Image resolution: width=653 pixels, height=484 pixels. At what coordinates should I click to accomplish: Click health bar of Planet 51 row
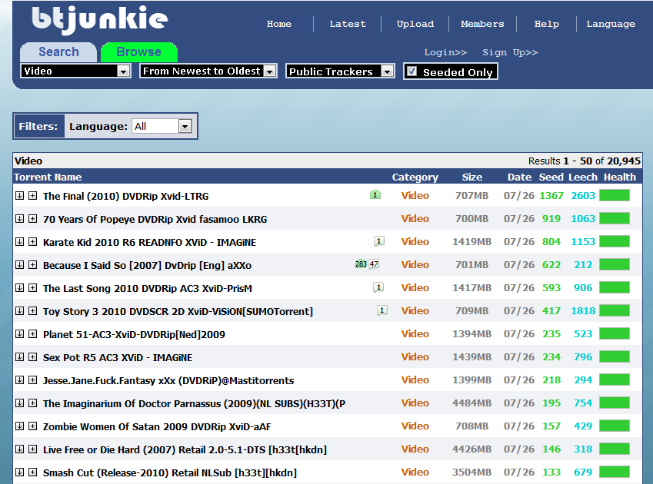pyautogui.click(x=615, y=333)
